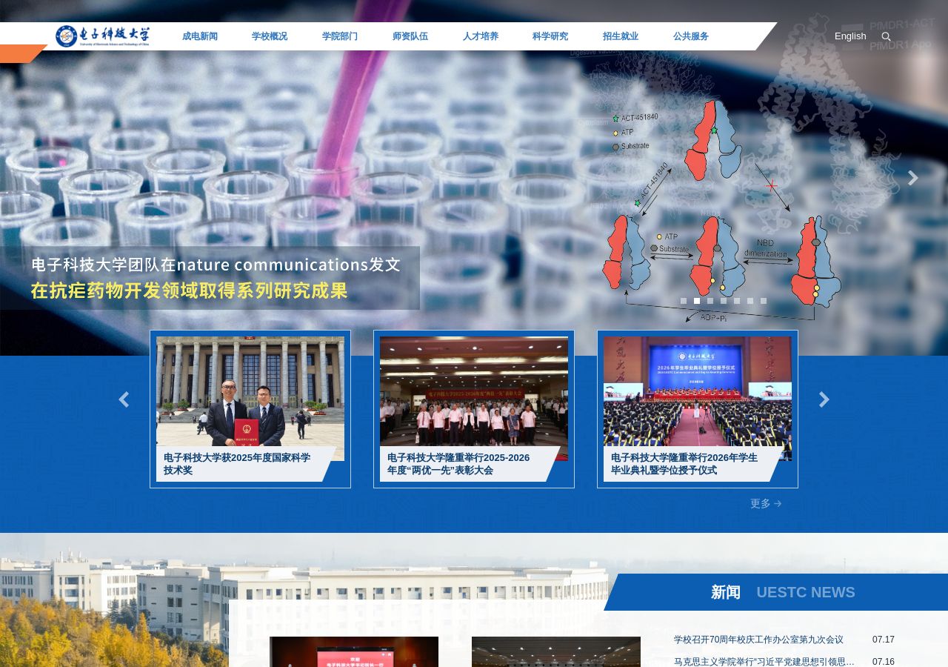
Task: Click the UESTC university logo
Action: [102, 36]
